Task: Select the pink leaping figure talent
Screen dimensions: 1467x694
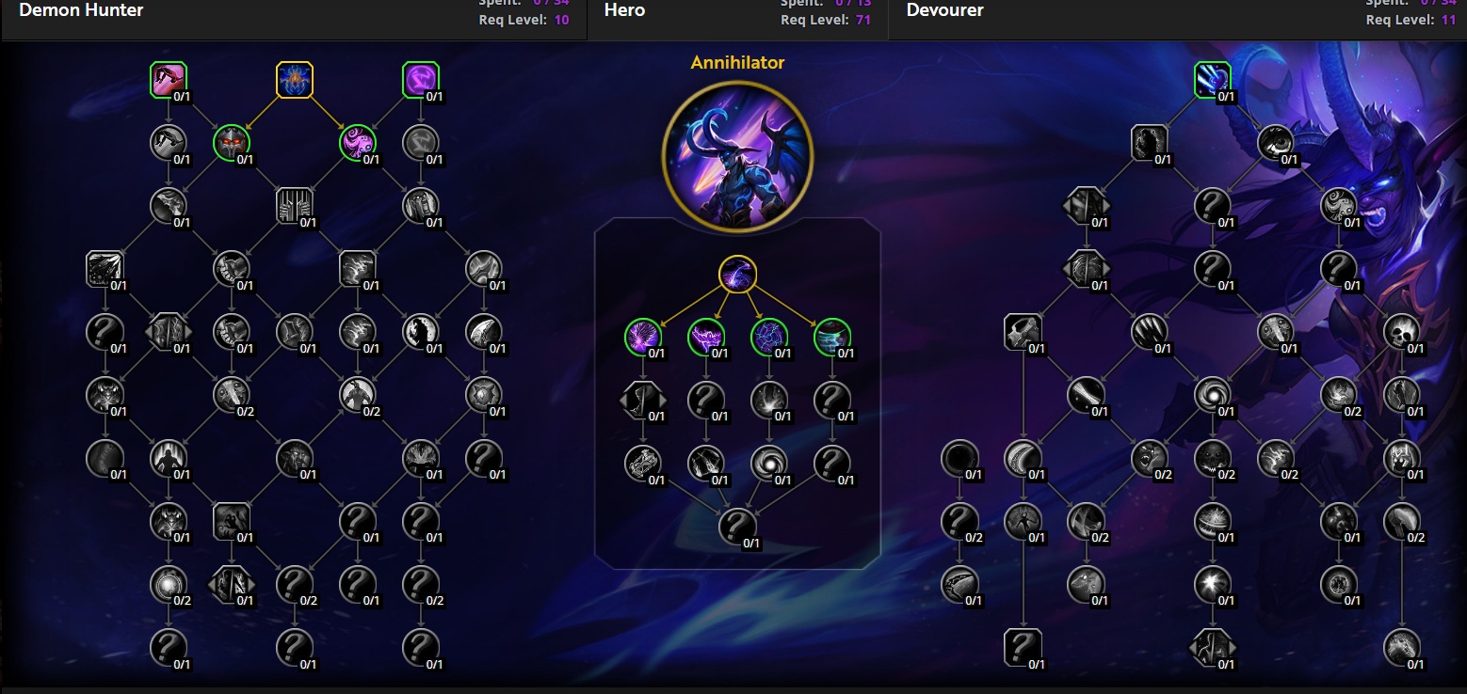Action: click(169, 80)
